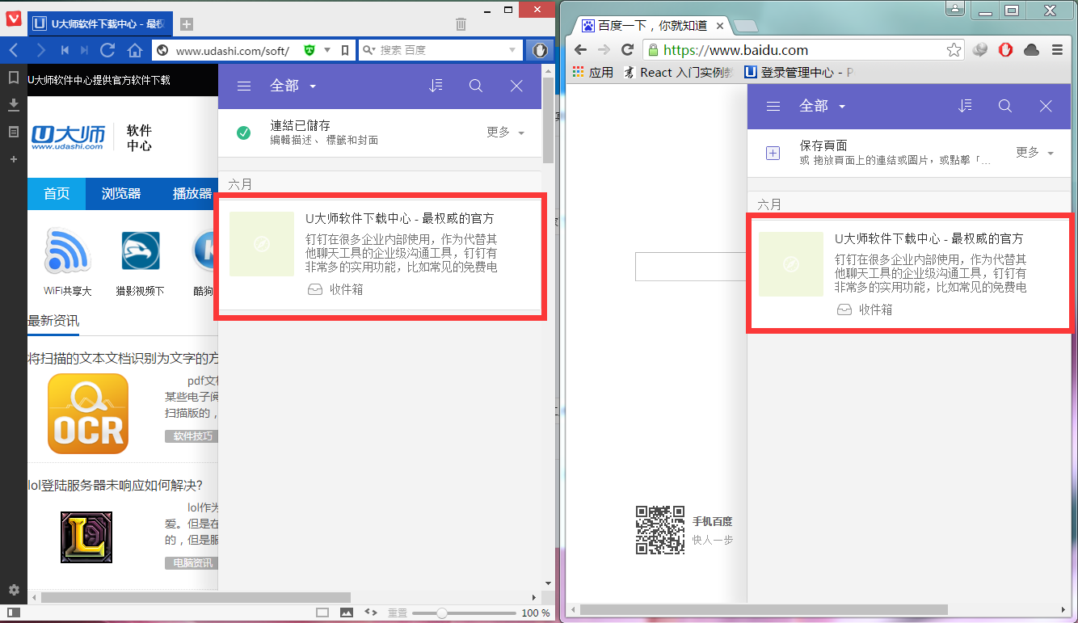Open 应用 apps bookmark in Chrome
This screenshot has width=1078, height=623.
point(593,72)
